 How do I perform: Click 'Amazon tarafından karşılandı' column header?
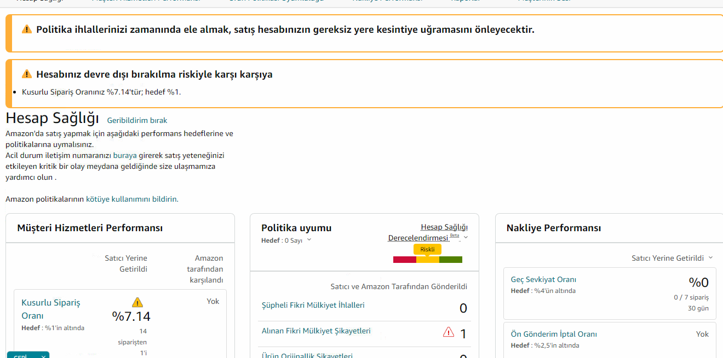point(205,269)
